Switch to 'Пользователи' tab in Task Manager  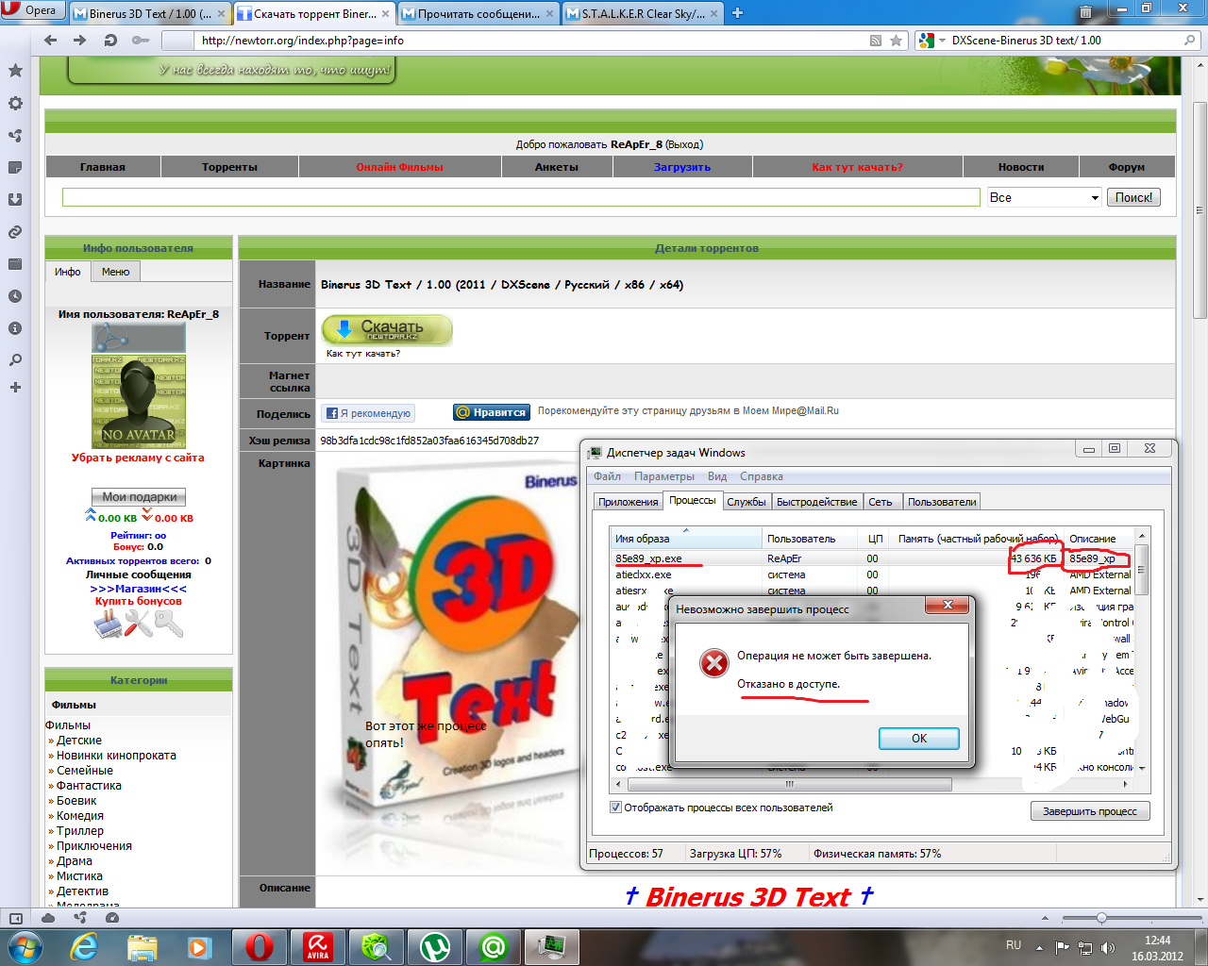pyautogui.click(x=942, y=502)
